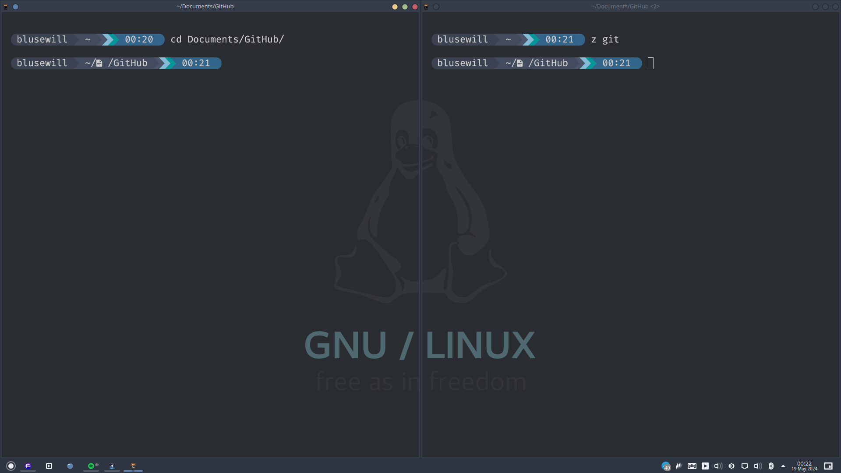Screen dimensions: 841x473
Task: Open the clock showing 19 May 2024
Action: coord(804,466)
